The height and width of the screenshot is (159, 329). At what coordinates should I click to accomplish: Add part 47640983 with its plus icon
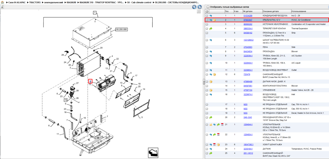[x=207, y=47]
